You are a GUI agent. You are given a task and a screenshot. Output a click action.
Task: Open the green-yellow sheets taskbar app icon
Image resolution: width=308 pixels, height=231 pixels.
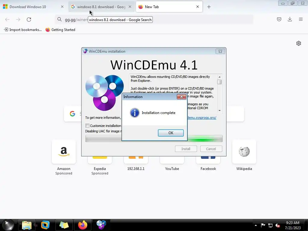tap(64, 225)
